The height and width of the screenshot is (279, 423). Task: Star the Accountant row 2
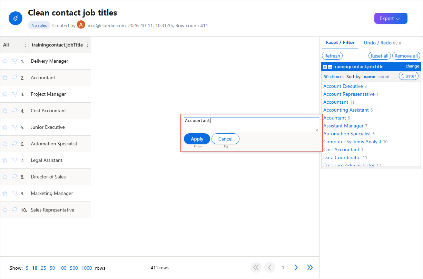point(5,77)
